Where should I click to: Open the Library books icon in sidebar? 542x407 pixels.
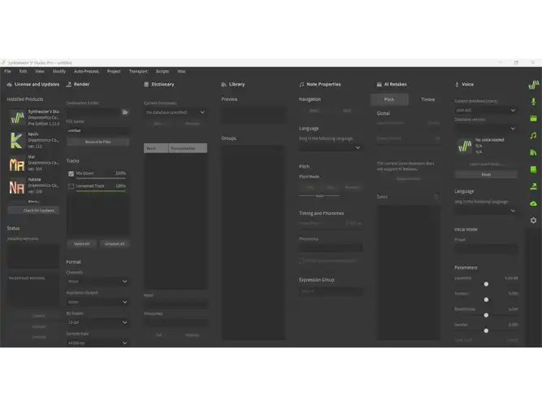click(x=533, y=152)
